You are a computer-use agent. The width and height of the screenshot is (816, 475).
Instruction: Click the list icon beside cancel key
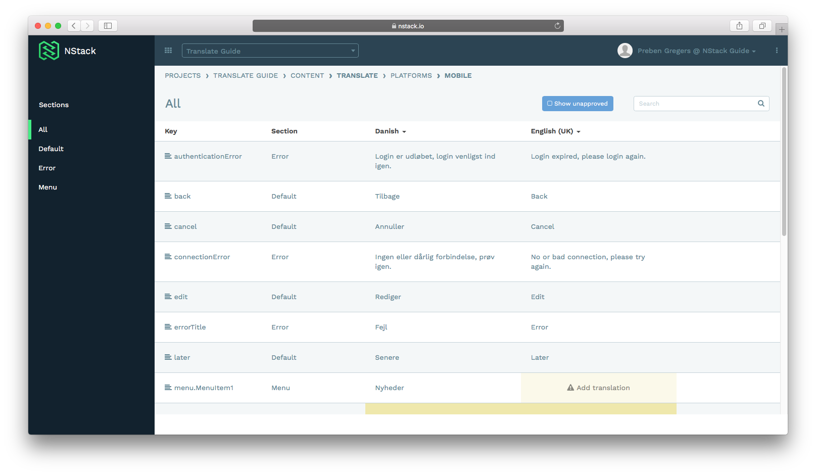point(168,226)
